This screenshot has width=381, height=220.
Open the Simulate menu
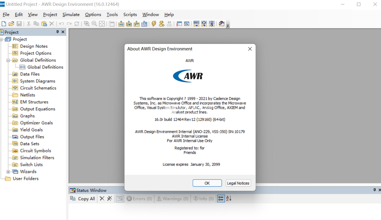(x=71, y=14)
